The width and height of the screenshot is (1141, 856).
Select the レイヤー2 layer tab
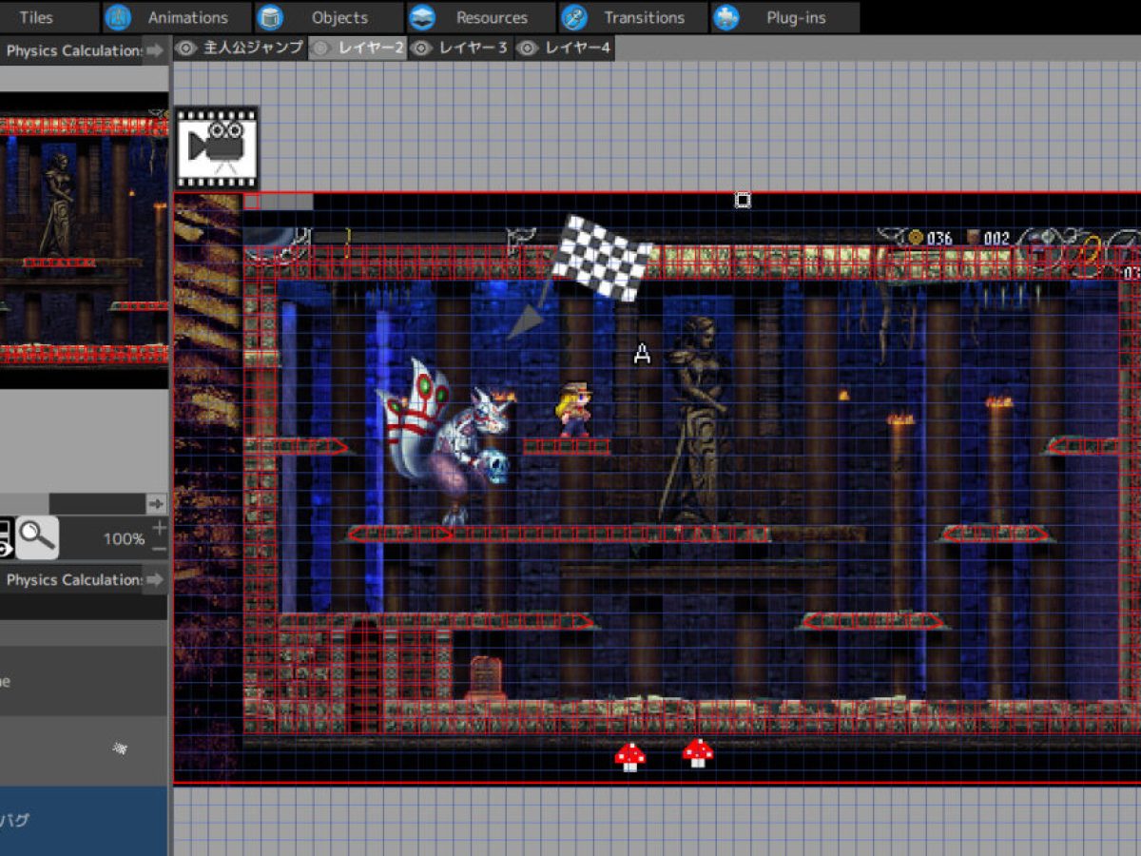coord(358,48)
